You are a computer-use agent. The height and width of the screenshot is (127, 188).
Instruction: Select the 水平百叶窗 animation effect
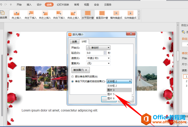[88, 15]
